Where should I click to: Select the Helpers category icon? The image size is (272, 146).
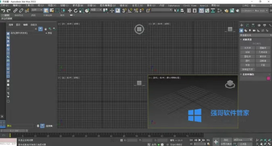click(x=258, y=31)
